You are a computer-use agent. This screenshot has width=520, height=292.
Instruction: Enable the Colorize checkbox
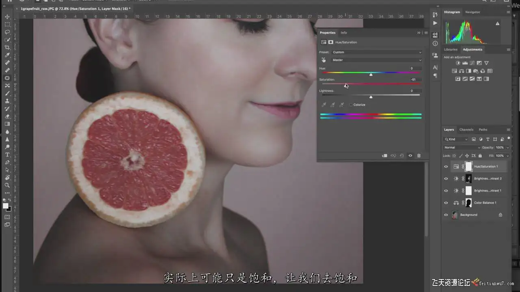351,105
